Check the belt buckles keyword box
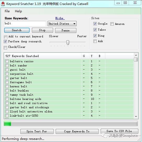 click(7, 90)
